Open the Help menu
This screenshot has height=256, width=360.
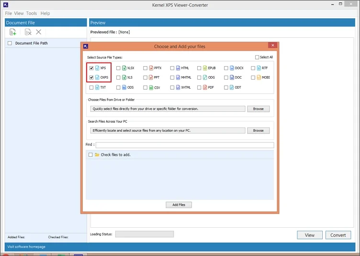pyautogui.click(x=45, y=13)
